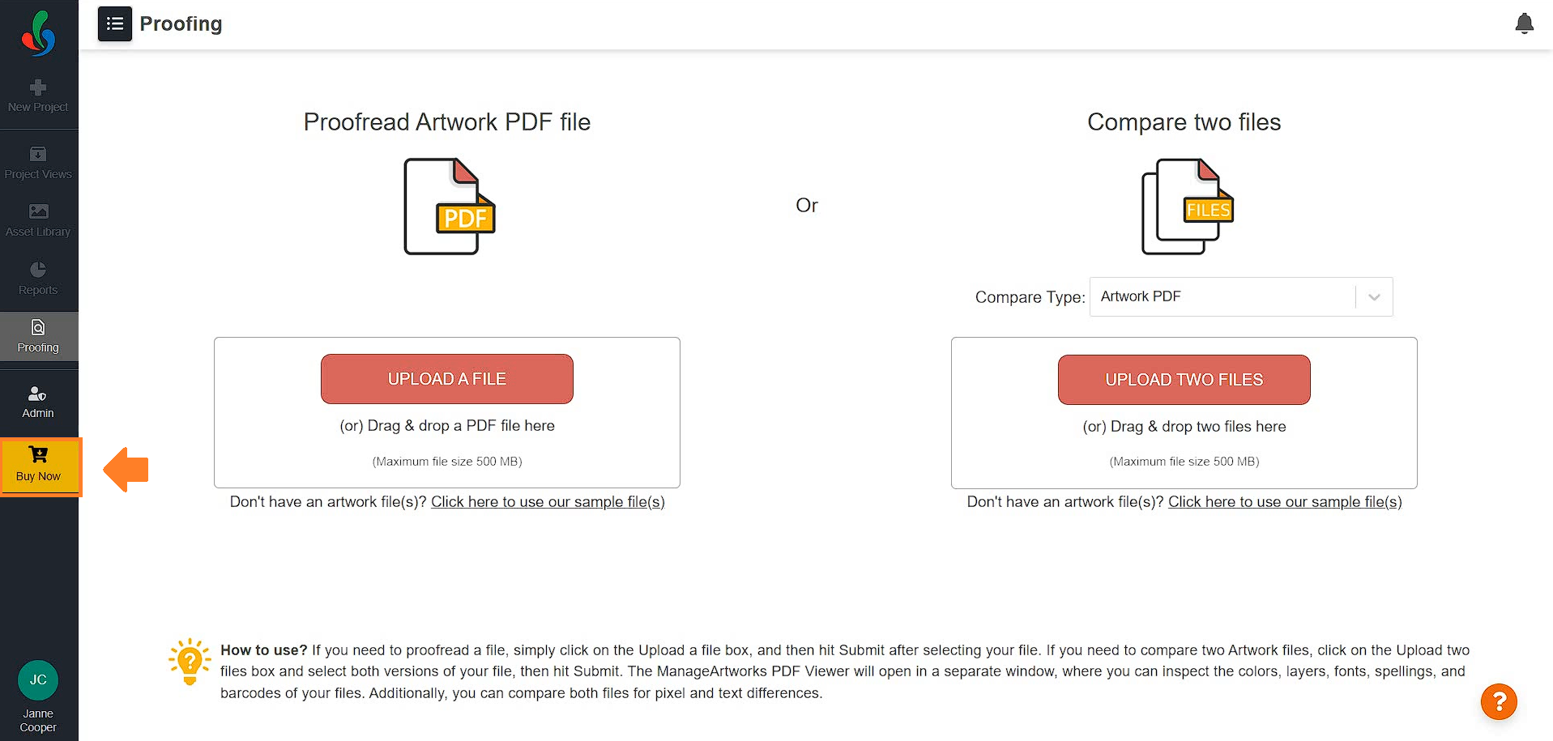1553x741 pixels.
Task: Open Project Views in the sidebar
Action: click(38, 163)
